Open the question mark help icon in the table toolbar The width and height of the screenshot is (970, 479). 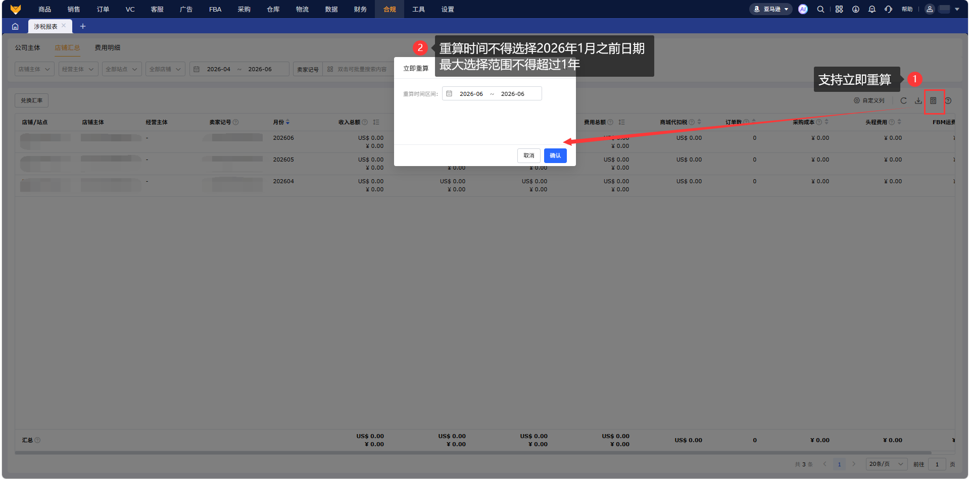pyautogui.click(x=948, y=100)
